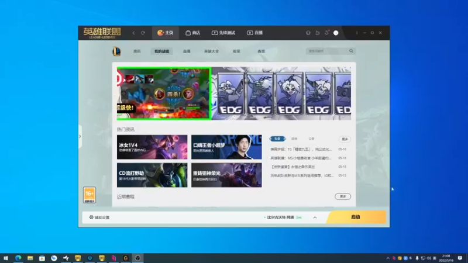Open Microsoft Store from taskbar
This screenshot has height=263, width=468.
click(42, 258)
